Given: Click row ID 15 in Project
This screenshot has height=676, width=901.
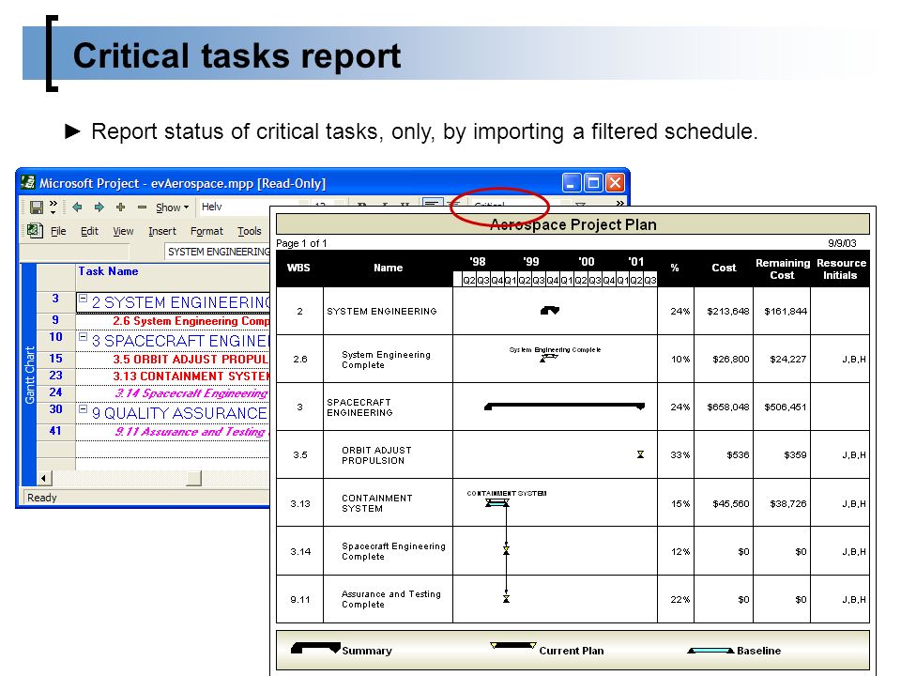Looking at the screenshot, I should [55, 359].
